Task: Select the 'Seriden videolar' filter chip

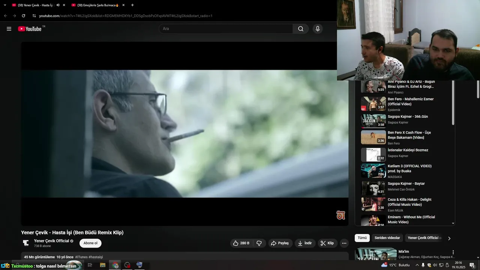Action: [x=387, y=238]
